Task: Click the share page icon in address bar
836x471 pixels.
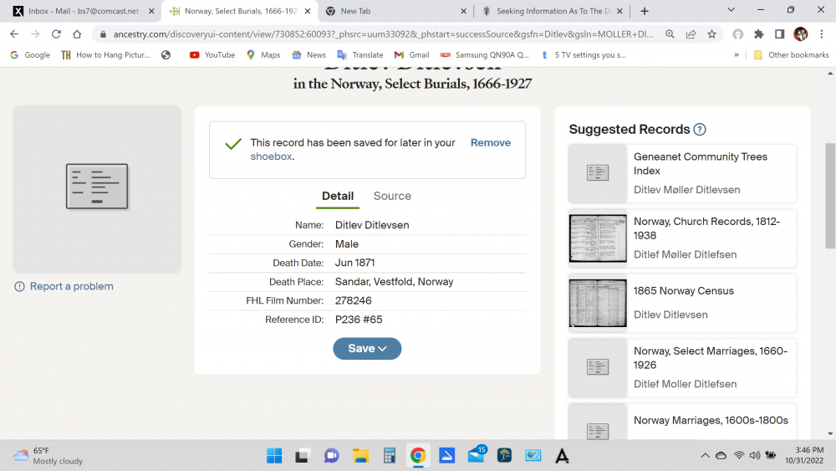Action: [x=691, y=34]
